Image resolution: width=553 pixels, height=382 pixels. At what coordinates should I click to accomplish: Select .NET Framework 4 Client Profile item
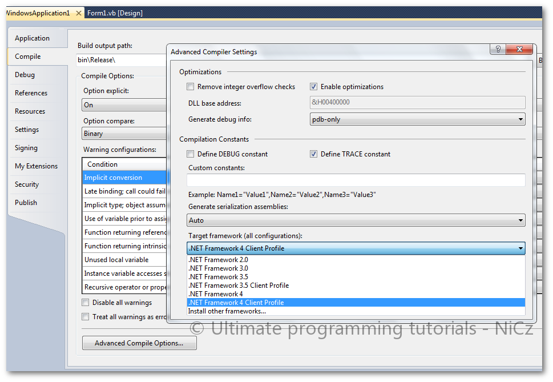tap(356, 302)
